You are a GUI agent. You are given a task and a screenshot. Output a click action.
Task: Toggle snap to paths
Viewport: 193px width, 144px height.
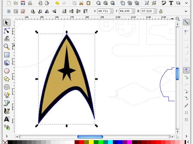[x=186, y=77]
